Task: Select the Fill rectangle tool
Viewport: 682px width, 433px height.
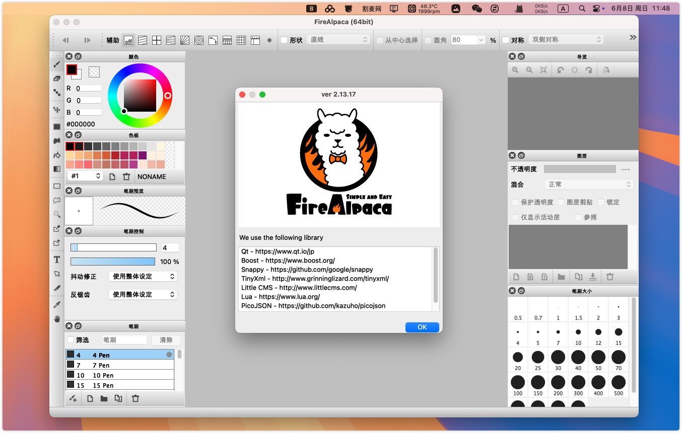Action: (57, 127)
